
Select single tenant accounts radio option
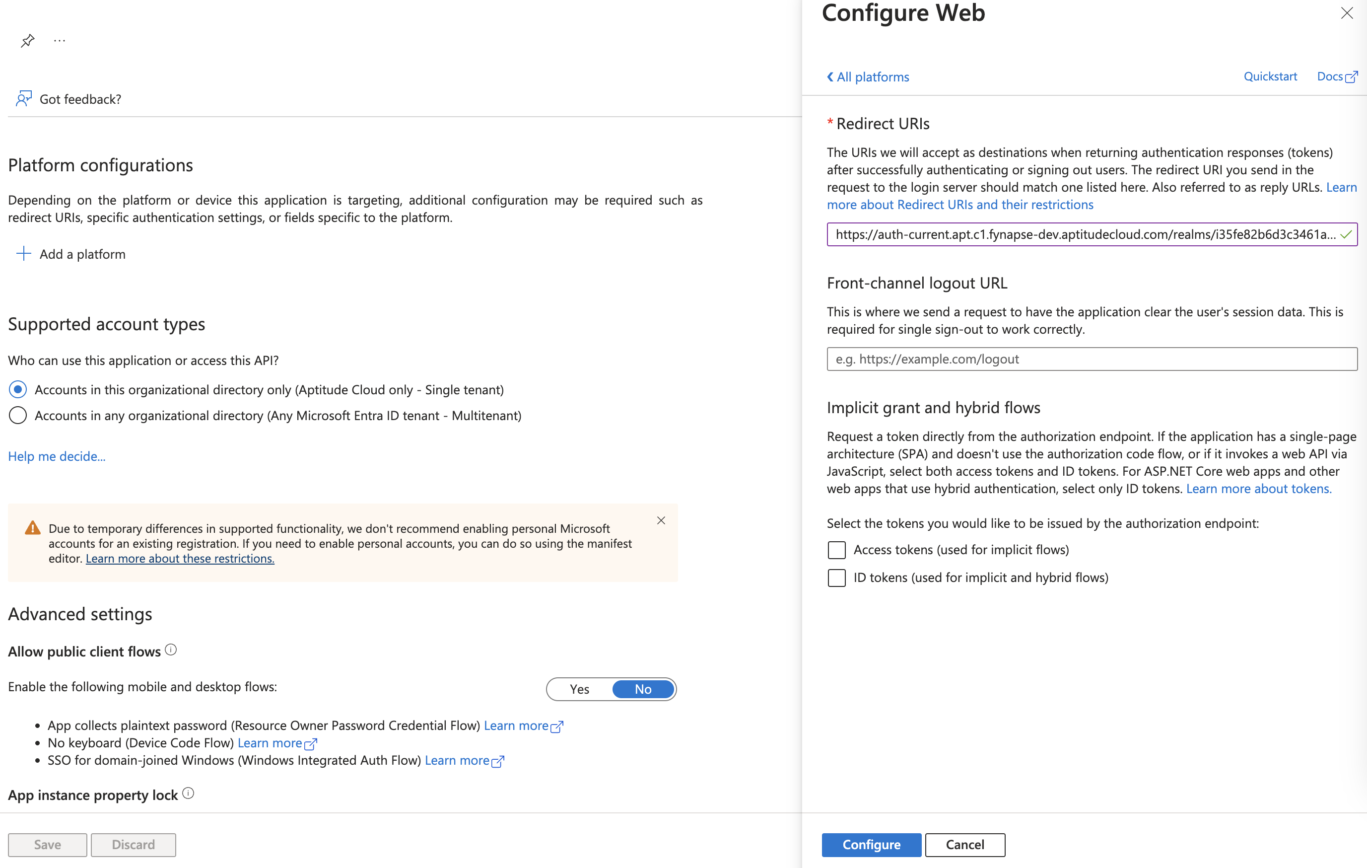18,390
